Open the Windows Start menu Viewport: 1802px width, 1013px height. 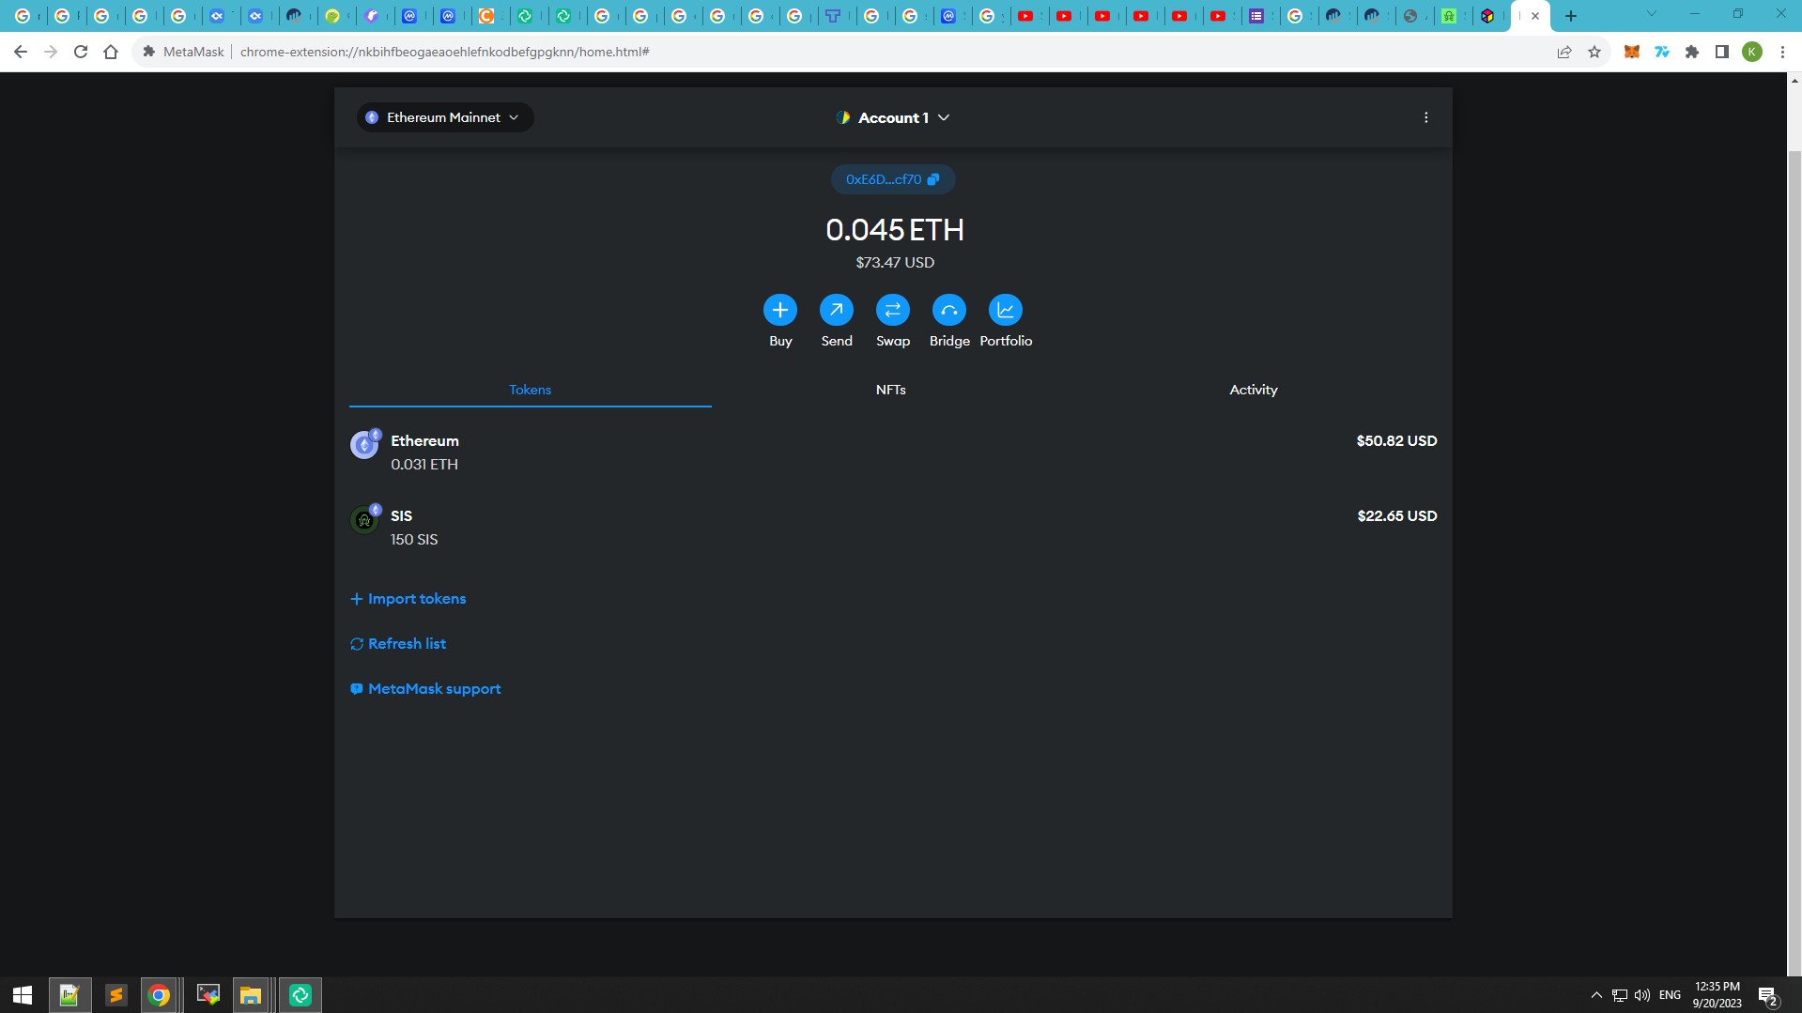click(x=23, y=995)
